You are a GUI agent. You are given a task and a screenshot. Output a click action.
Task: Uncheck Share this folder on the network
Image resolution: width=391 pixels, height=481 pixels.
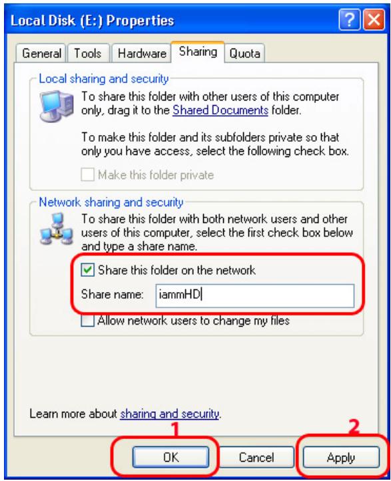click(87, 270)
